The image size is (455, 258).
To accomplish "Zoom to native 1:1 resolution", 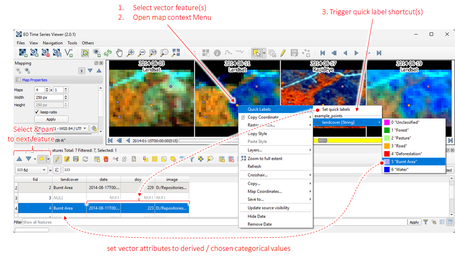I will pos(153,53).
